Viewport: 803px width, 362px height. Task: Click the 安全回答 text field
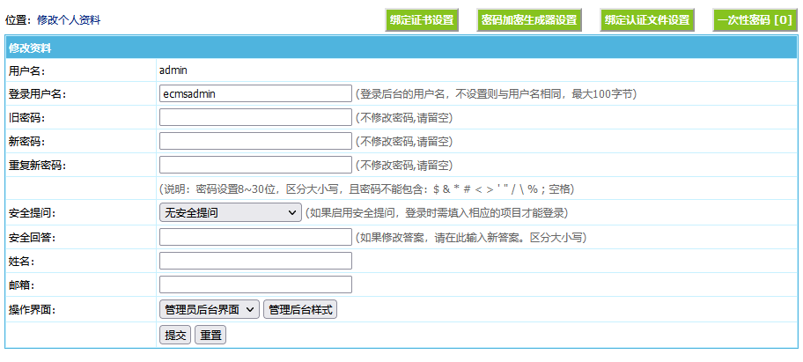tap(255, 237)
